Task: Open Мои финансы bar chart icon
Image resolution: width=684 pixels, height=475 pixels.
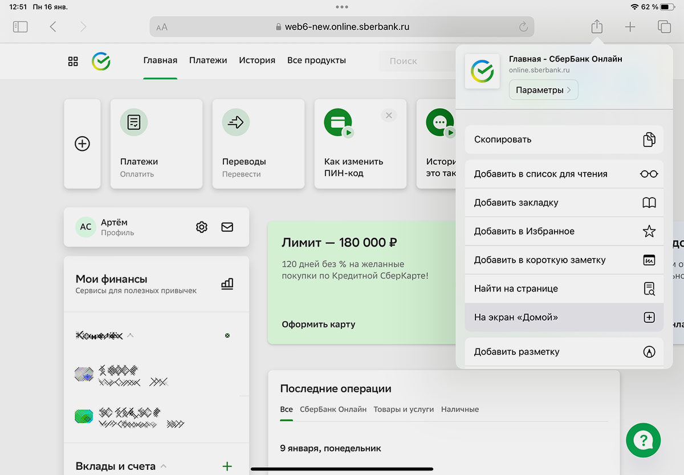Action: pyautogui.click(x=227, y=284)
